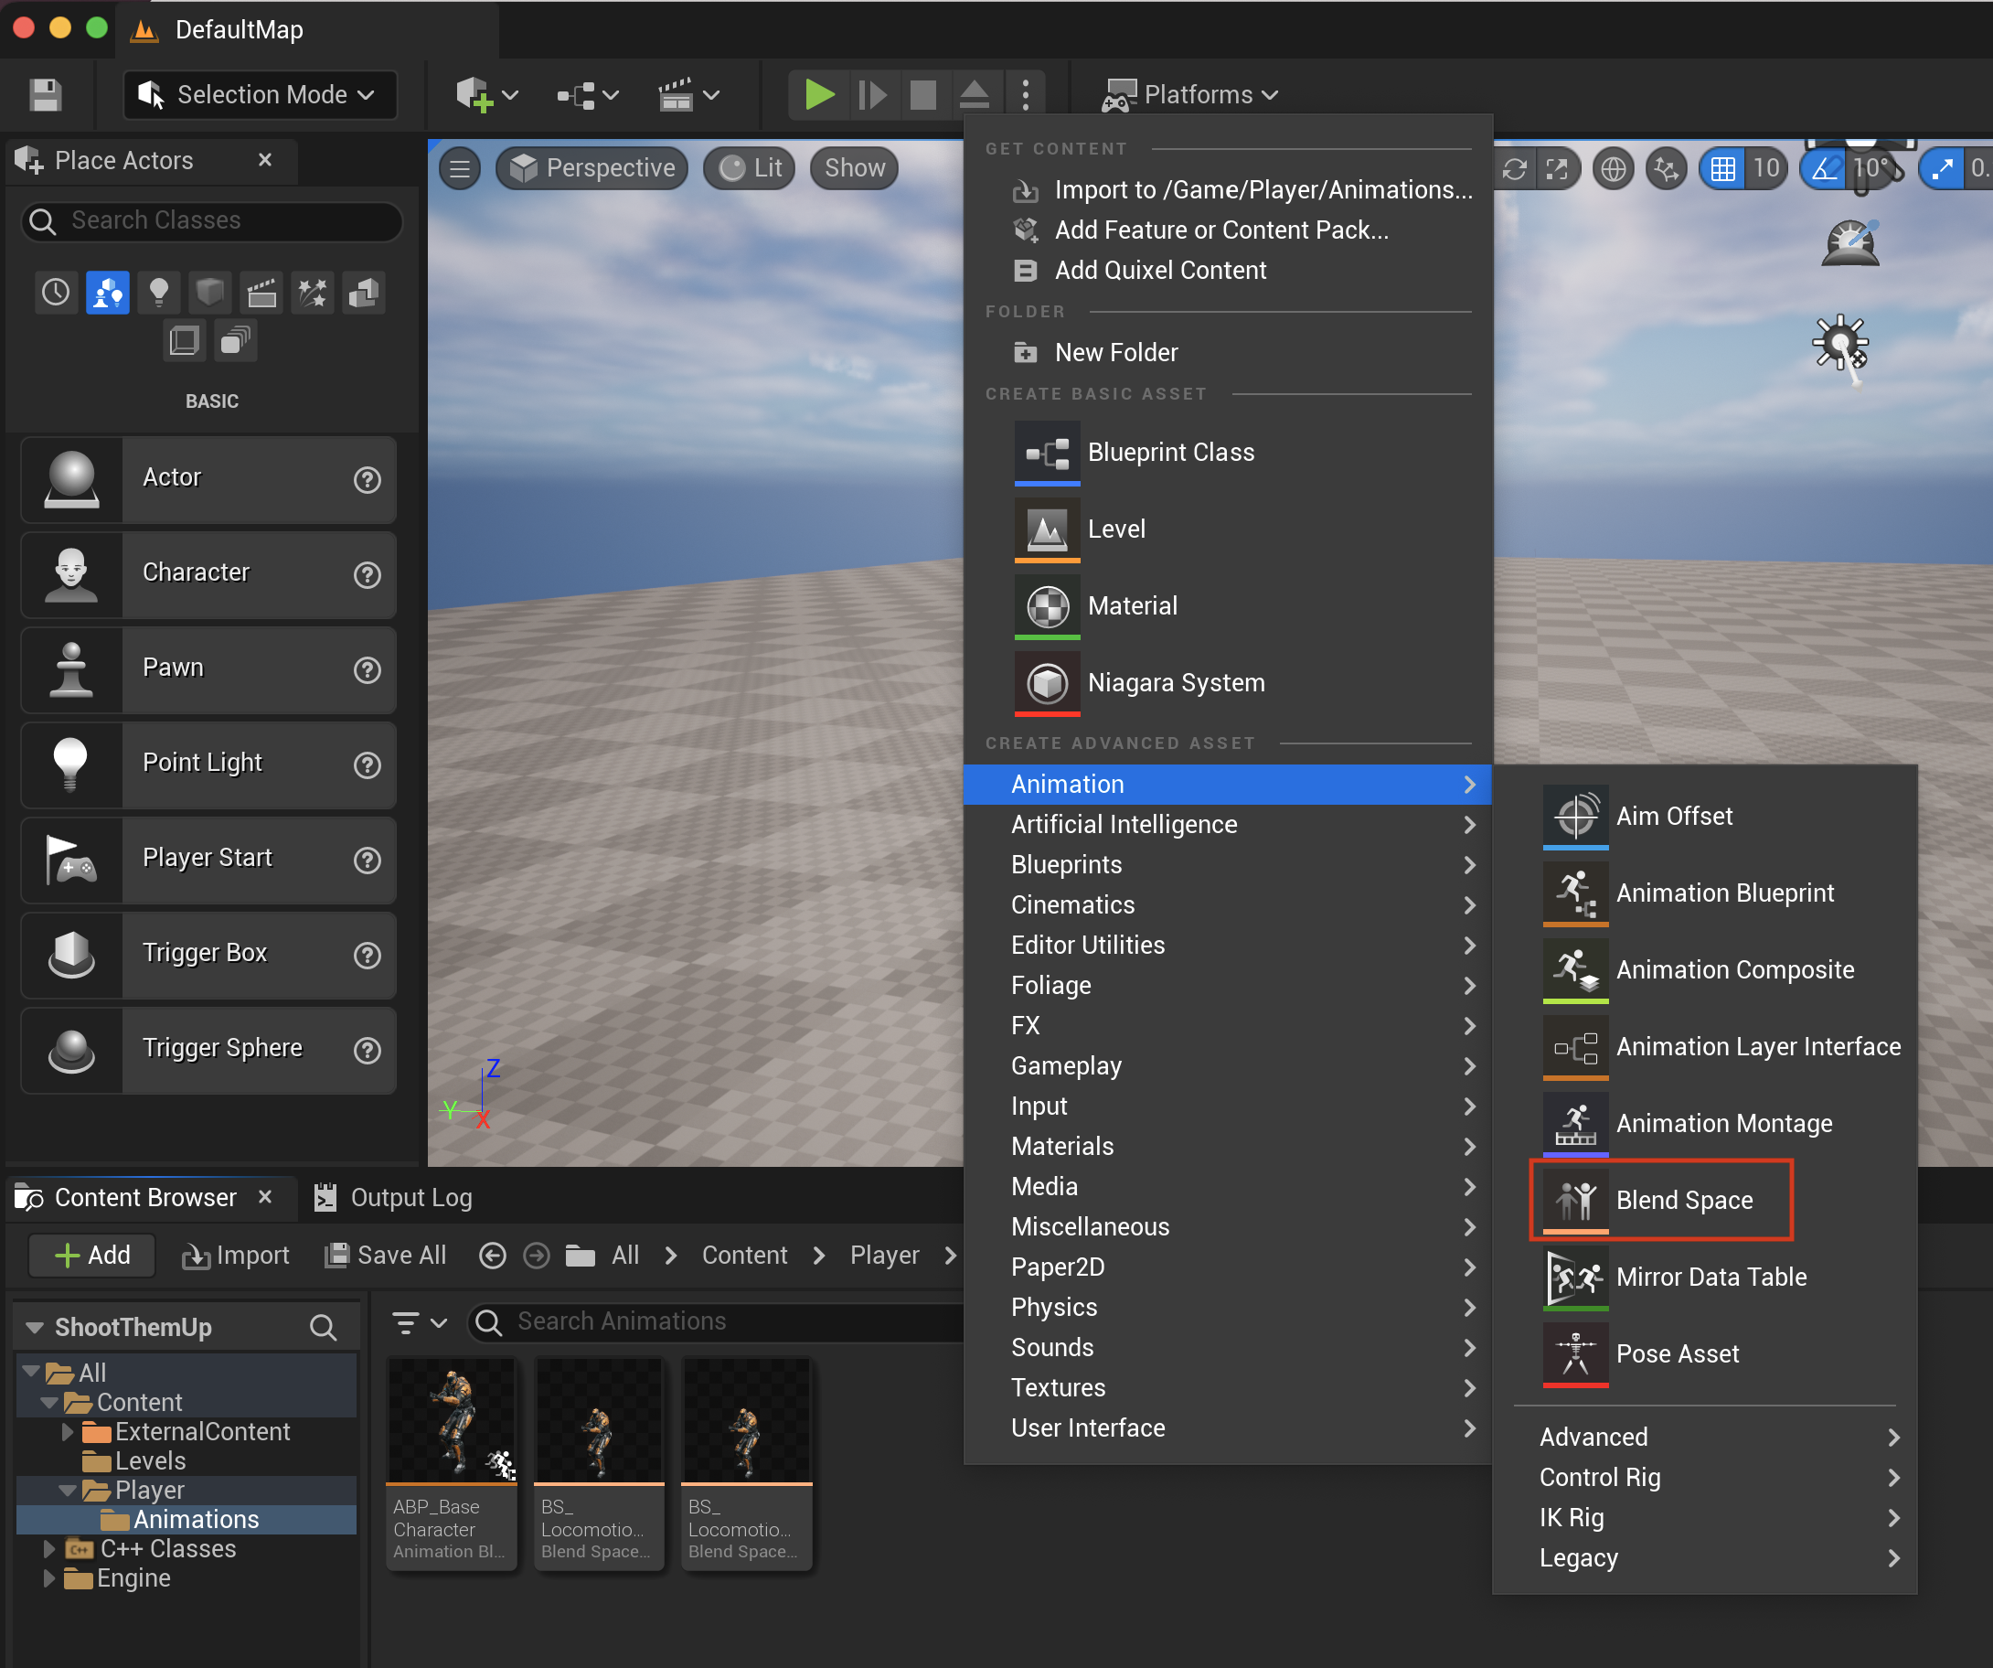1993x1668 pixels.
Task: Create a Blueprint Class asset
Action: pyautogui.click(x=1228, y=453)
